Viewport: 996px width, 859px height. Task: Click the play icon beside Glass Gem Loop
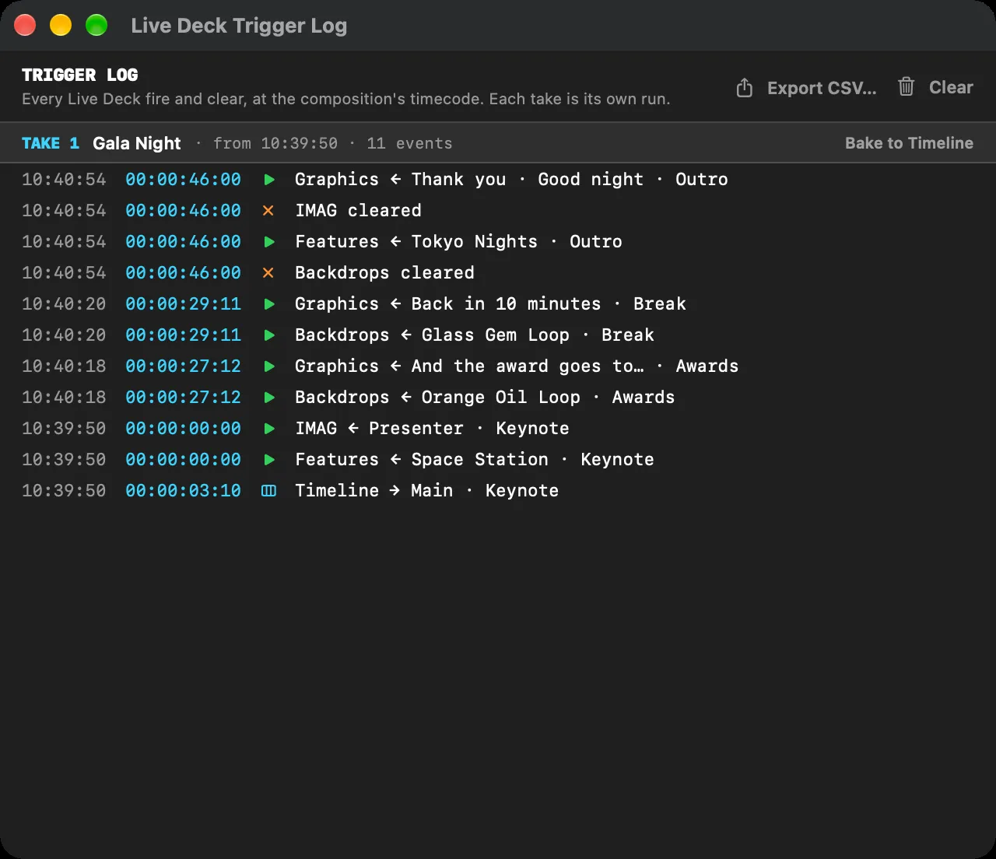point(269,335)
